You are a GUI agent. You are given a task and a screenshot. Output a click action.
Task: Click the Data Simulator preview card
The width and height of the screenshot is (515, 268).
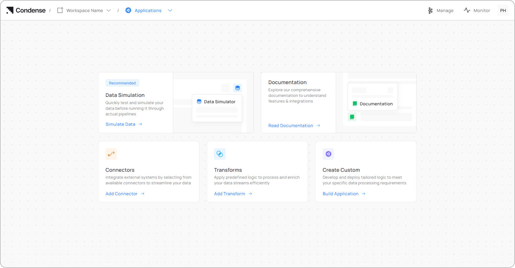(217, 108)
